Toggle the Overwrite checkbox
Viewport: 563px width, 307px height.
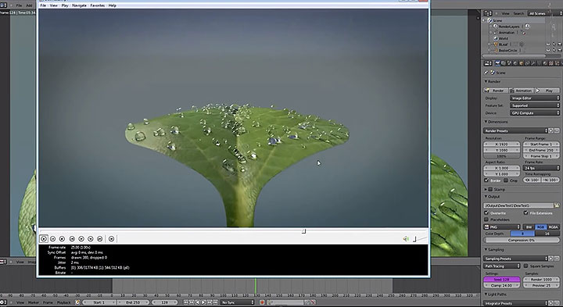[x=486, y=212]
